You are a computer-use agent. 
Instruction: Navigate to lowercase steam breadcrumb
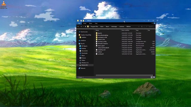(102, 26)
